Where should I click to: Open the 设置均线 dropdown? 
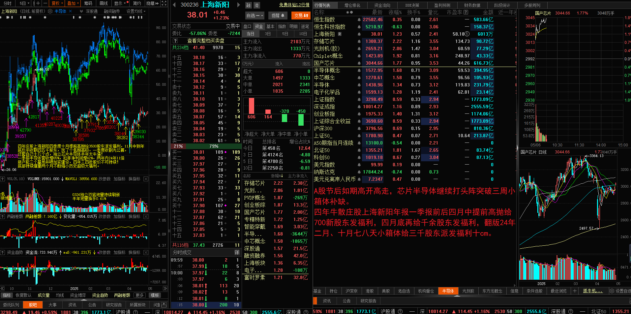coord(136,11)
